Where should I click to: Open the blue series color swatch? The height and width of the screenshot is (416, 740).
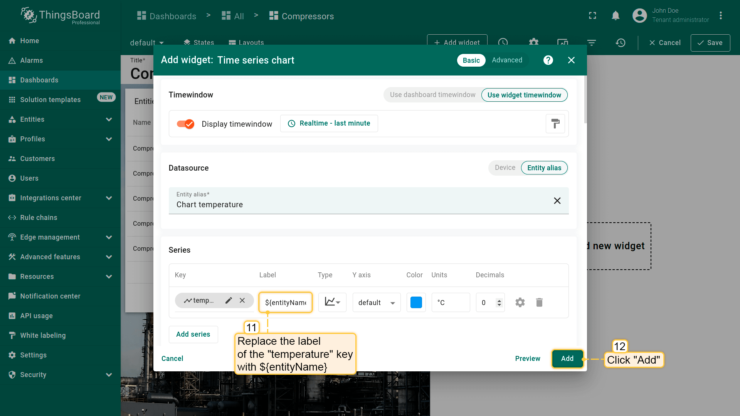pos(416,302)
